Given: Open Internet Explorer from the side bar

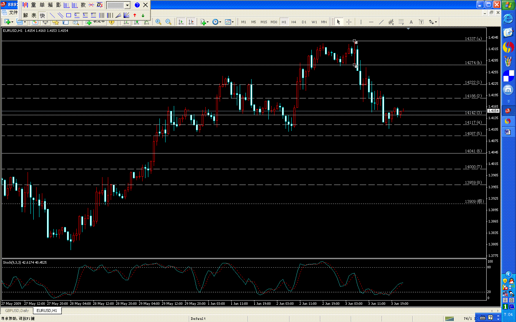Looking at the screenshot, I should 508,19.
